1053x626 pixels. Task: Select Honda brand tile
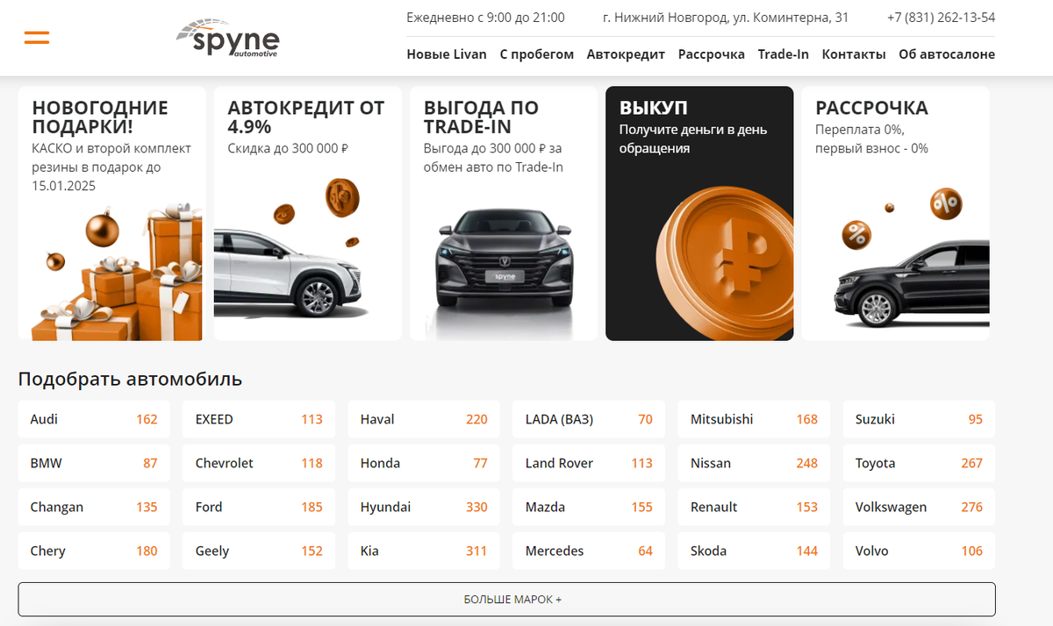424,463
